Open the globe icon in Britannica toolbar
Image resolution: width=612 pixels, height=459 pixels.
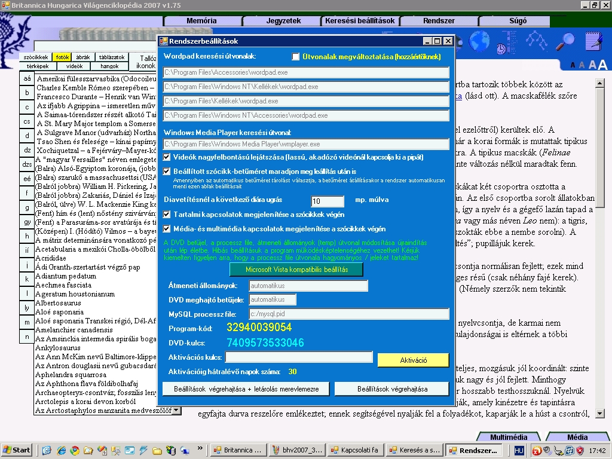click(479, 41)
